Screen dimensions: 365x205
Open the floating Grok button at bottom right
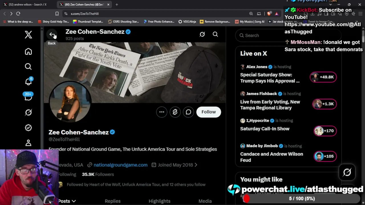point(347,172)
